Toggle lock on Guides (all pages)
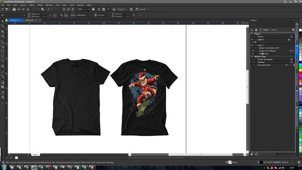Screen dimensions: 302x170 tap(292, 59)
